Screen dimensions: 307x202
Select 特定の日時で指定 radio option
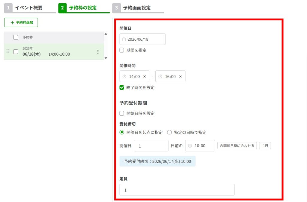coord(169,132)
